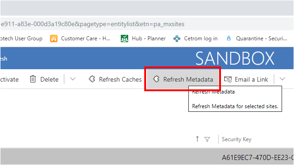Click the Activate command in toolbar

9,79
